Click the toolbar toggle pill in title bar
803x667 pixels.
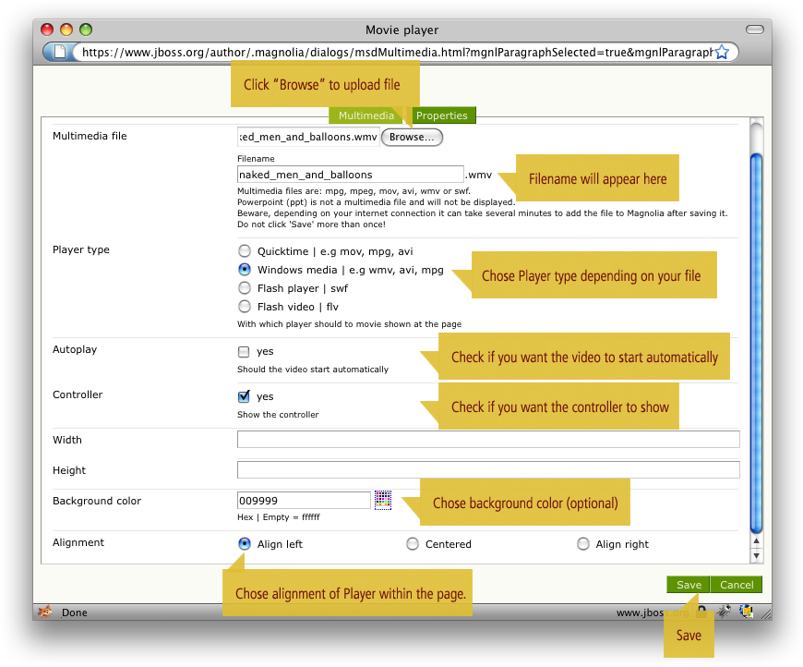[x=754, y=30]
